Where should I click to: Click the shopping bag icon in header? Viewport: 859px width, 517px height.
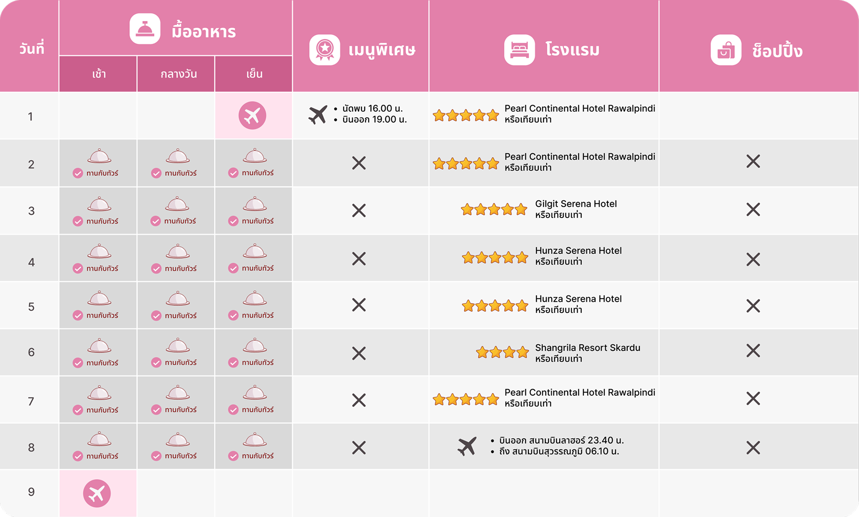tap(726, 50)
